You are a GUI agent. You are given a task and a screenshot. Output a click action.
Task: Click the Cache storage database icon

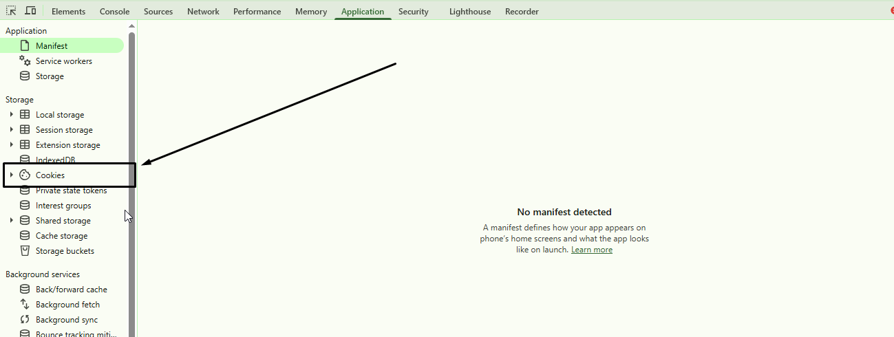[25, 236]
